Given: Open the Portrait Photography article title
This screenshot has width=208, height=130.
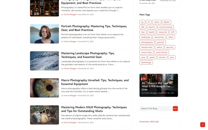Looking at the screenshot, I should (94, 28).
